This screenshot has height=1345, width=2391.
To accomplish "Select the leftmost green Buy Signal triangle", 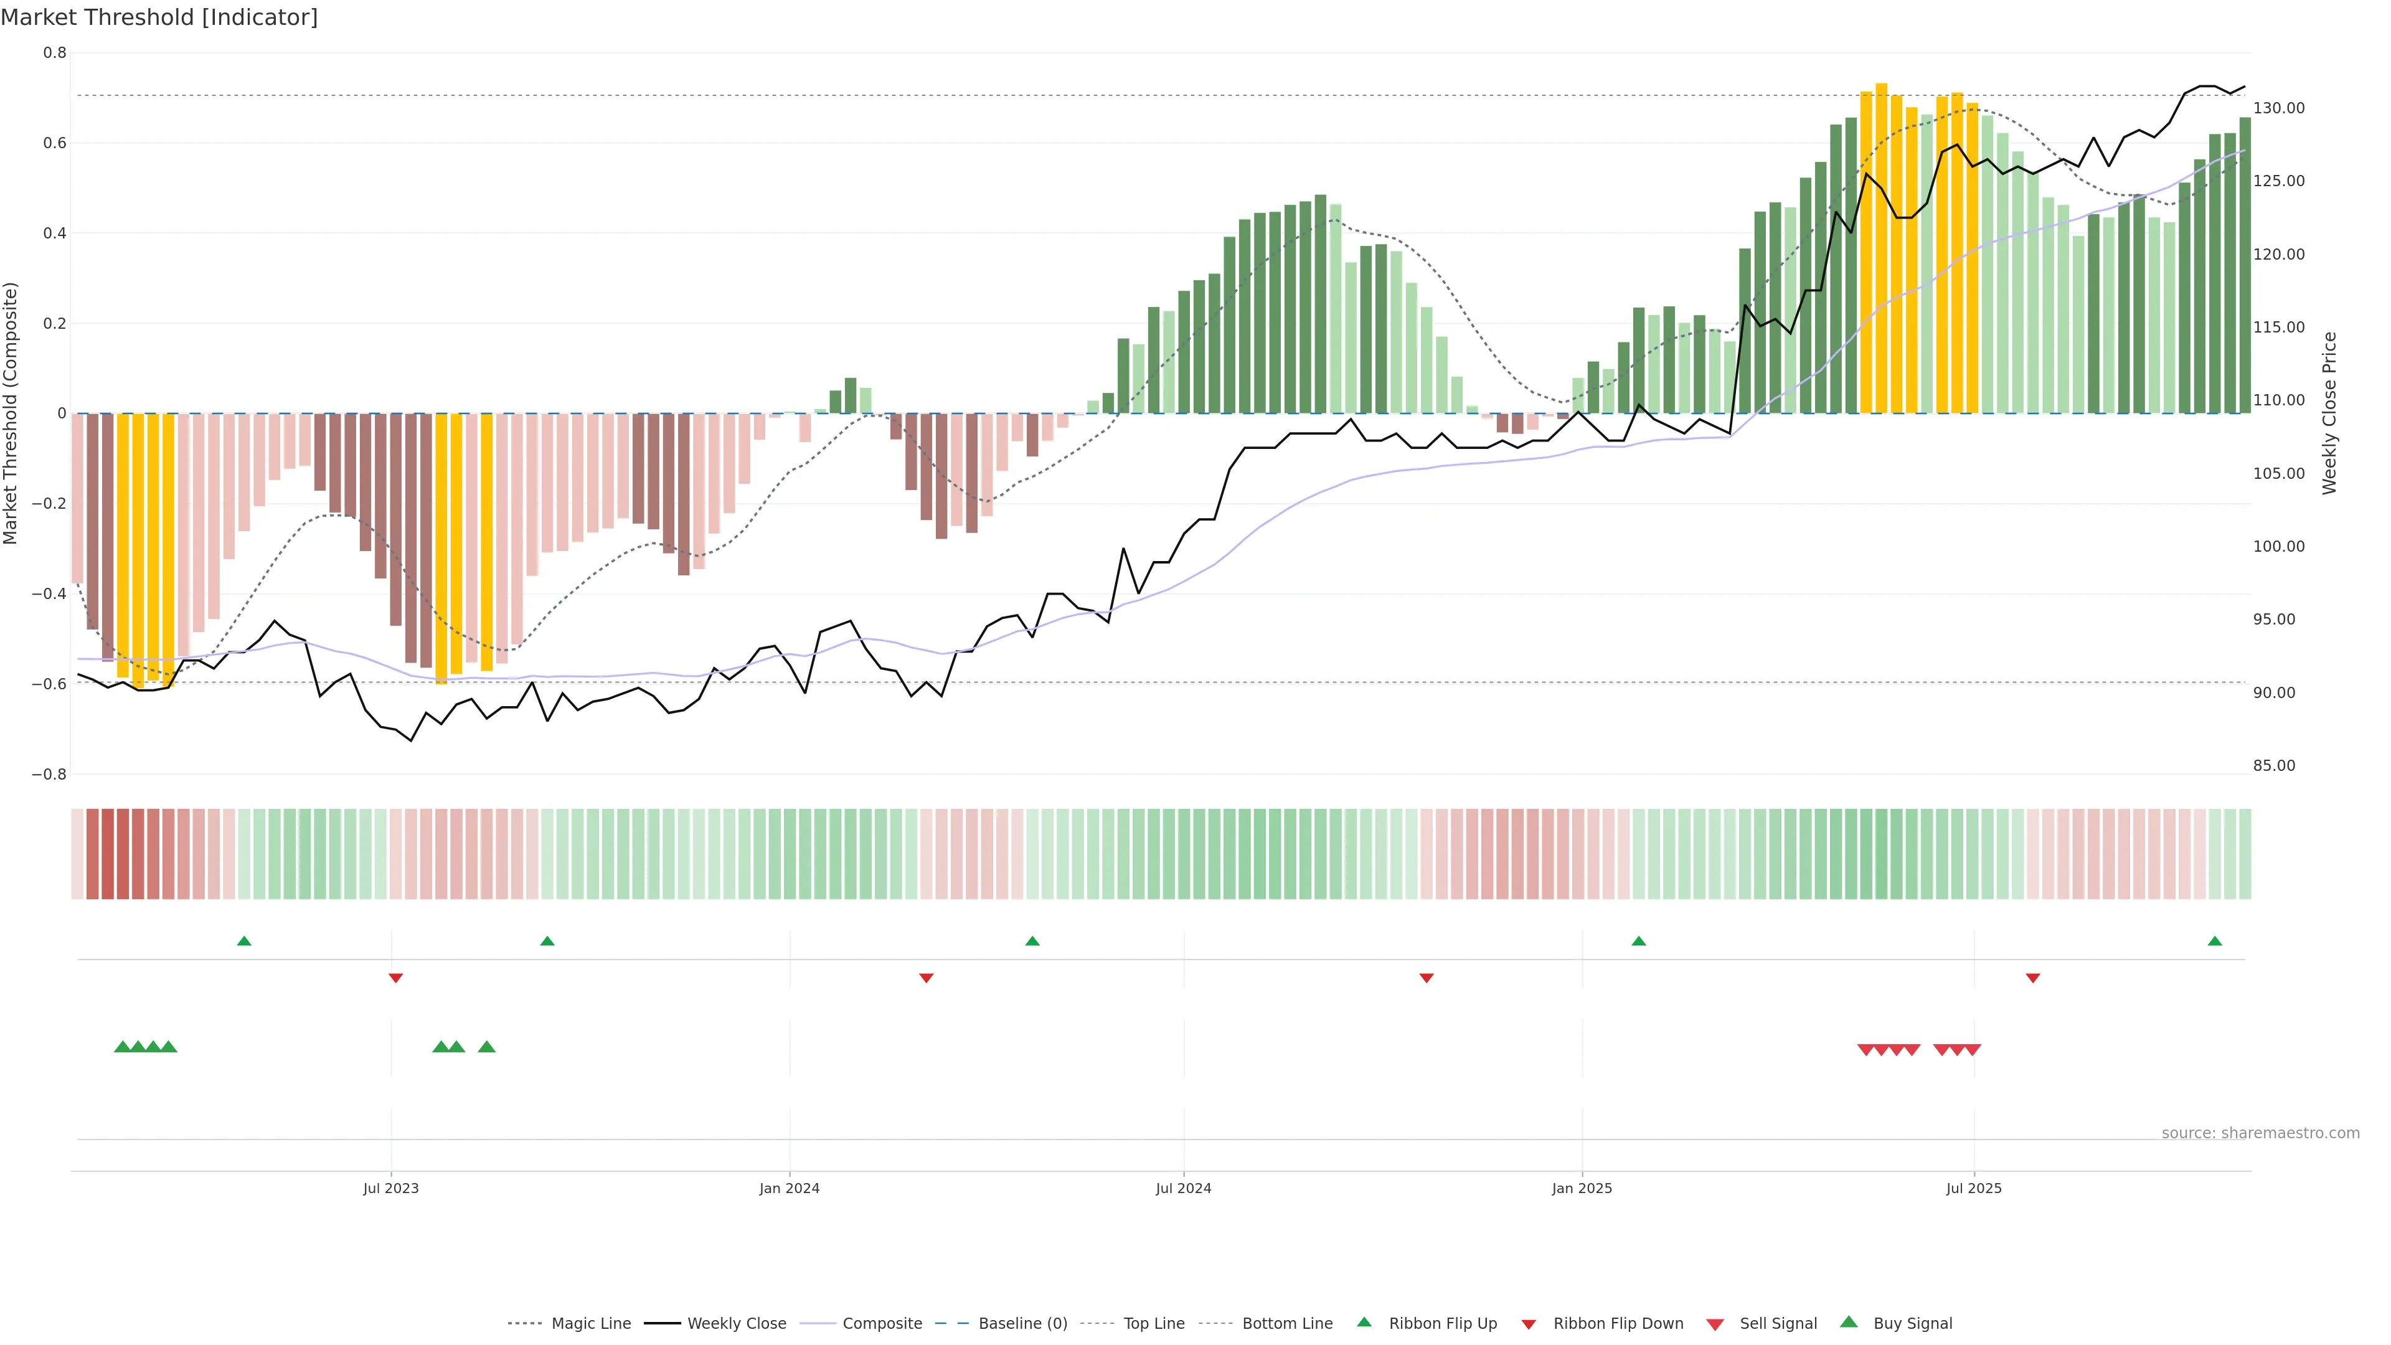I will (x=121, y=1047).
